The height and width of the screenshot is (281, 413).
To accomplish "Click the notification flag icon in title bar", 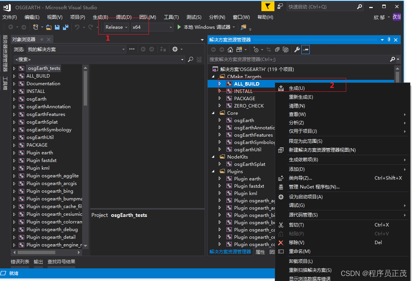I will point(268,6).
